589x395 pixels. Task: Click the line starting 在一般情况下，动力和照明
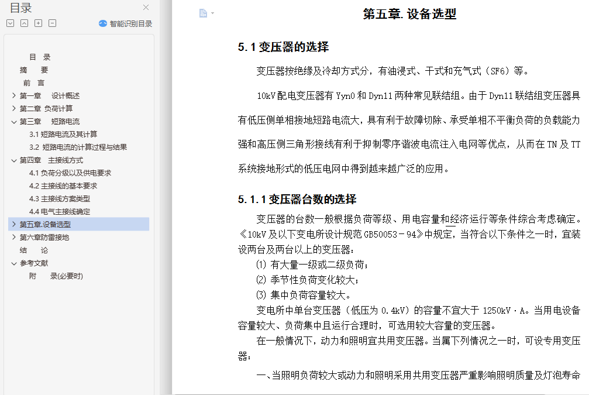[x=418, y=341]
